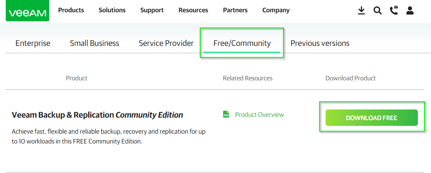Click the Veeam logo

click(x=27, y=11)
